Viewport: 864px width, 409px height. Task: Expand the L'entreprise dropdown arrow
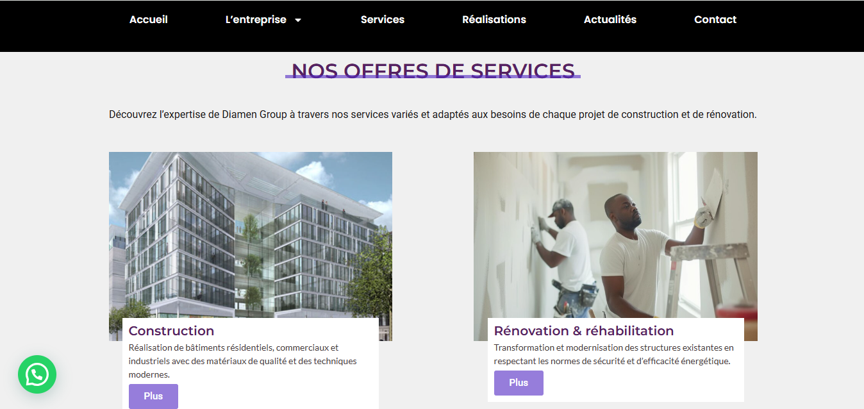point(298,20)
